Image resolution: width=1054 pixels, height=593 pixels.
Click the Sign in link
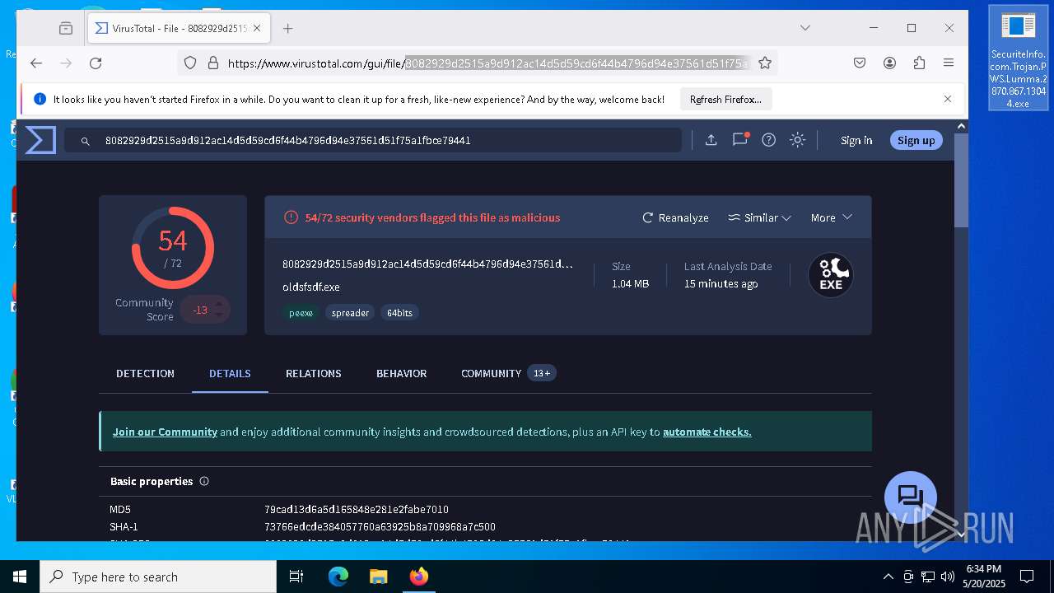pos(856,140)
